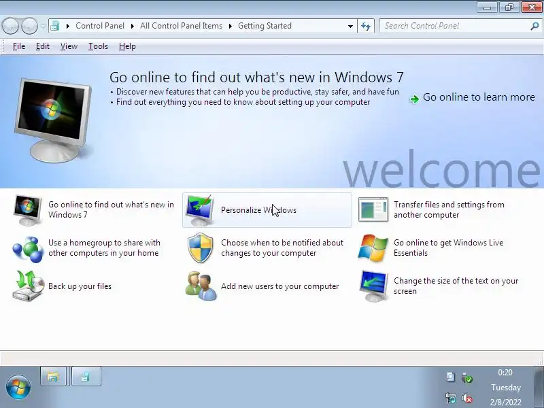Select Change the size of the text

(456, 286)
